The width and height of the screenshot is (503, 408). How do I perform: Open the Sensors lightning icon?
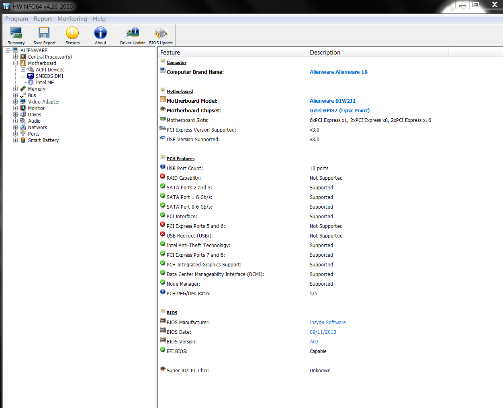72,33
